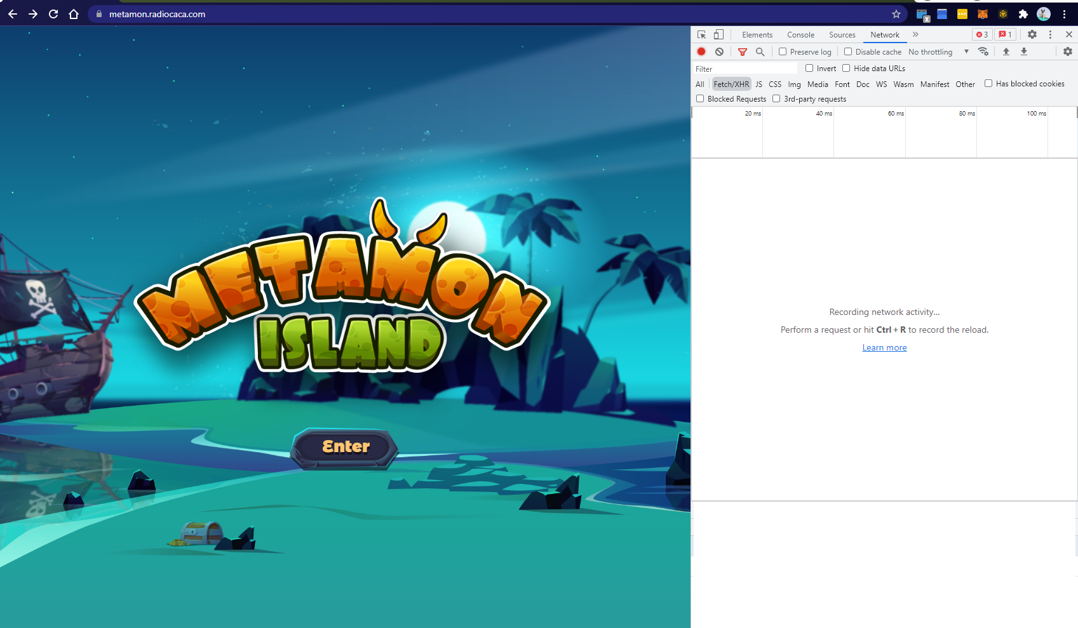Click the network Filter text field
The image size is (1078, 628).
pyautogui.click(x=745, y=69)
